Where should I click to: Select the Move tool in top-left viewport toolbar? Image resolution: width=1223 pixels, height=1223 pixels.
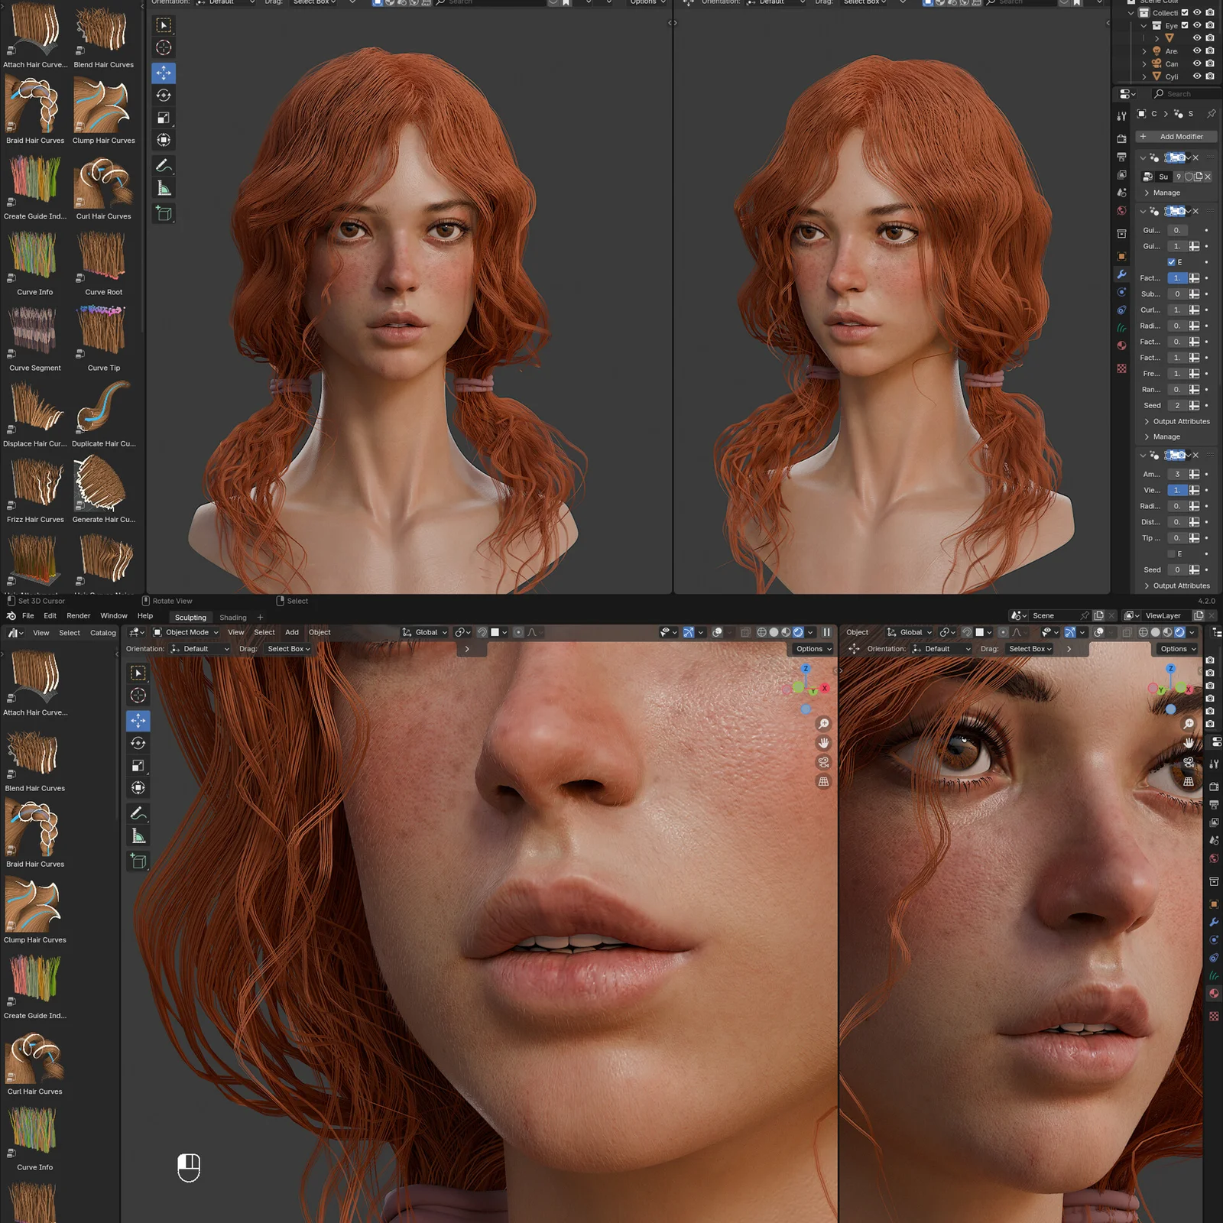pos(164,73)
